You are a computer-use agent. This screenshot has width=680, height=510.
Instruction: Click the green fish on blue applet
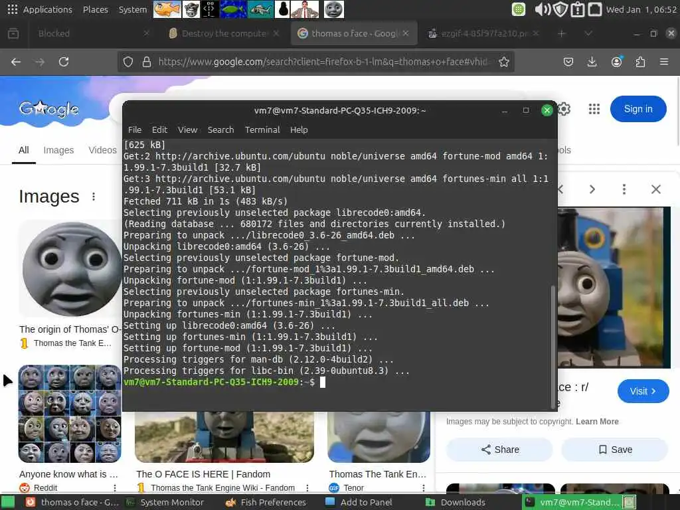pyautogui.click(x=233, y=9)
